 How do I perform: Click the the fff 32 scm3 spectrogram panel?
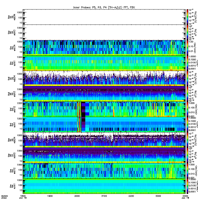pyautogui.click(x=104, y=155)
